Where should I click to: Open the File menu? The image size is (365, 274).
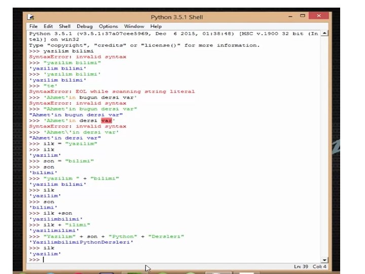[33, 26]
